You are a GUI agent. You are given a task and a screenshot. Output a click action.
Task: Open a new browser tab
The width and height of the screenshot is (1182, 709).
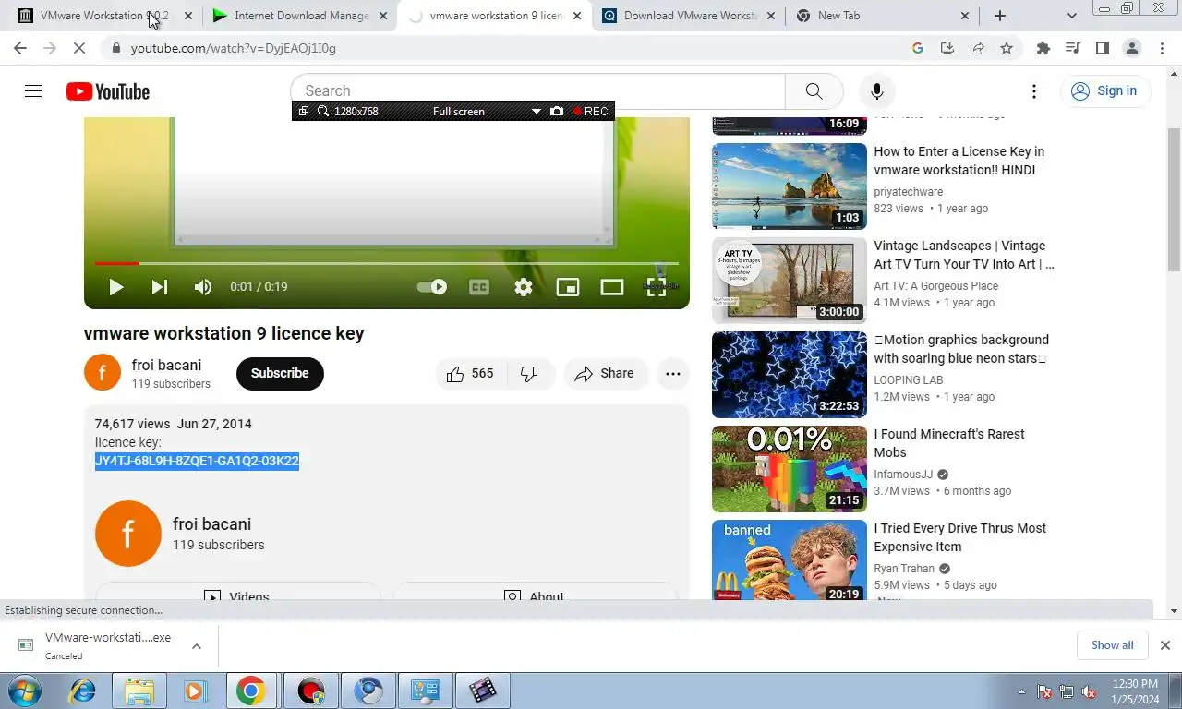(x=1000, y=16)
